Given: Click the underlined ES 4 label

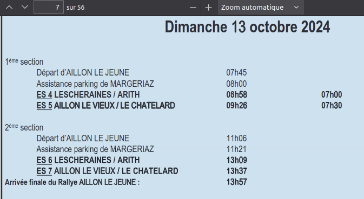Looking at the screenshot, I should (44, 94).
